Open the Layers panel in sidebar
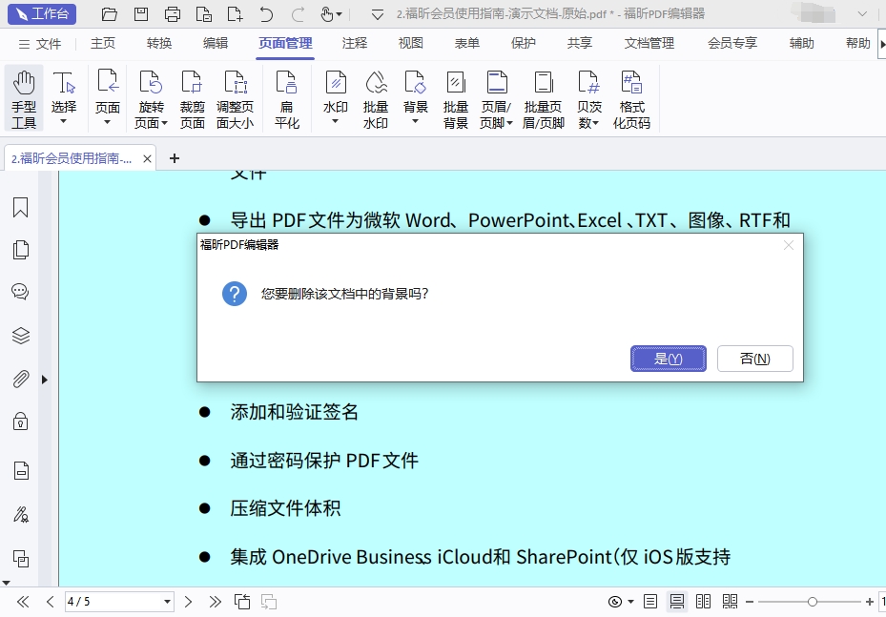Viewport: 886px width, 617px height. pyautogui.click(x=20, y=335)
